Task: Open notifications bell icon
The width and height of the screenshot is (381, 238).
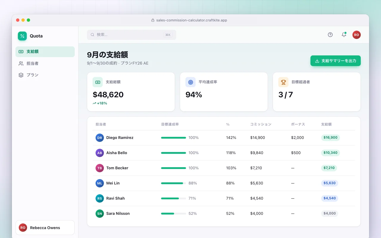Action: pyautogui.click(x=344, y=35)
